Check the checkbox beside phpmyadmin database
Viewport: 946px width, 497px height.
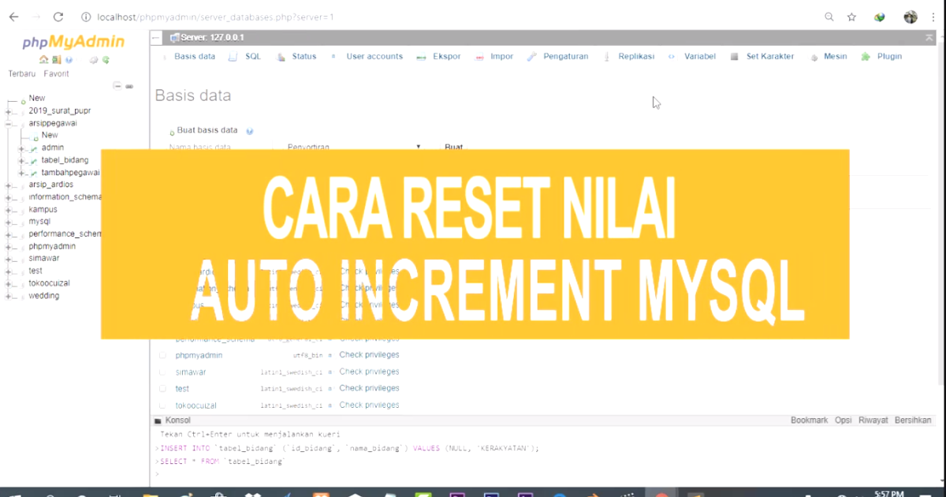[x=162, y=354]
